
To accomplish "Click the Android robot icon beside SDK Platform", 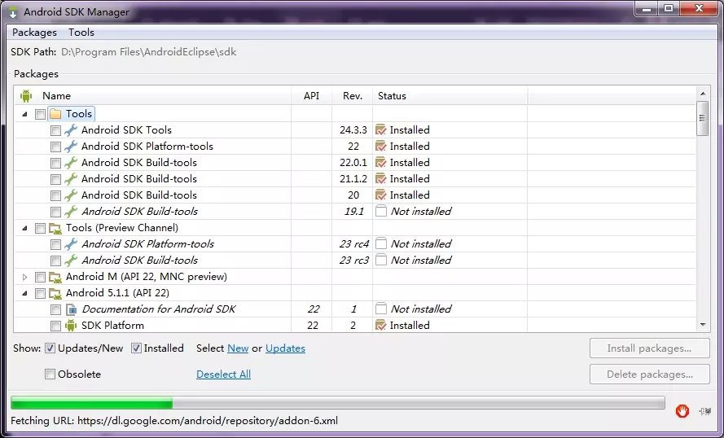I will coord(71,326).
